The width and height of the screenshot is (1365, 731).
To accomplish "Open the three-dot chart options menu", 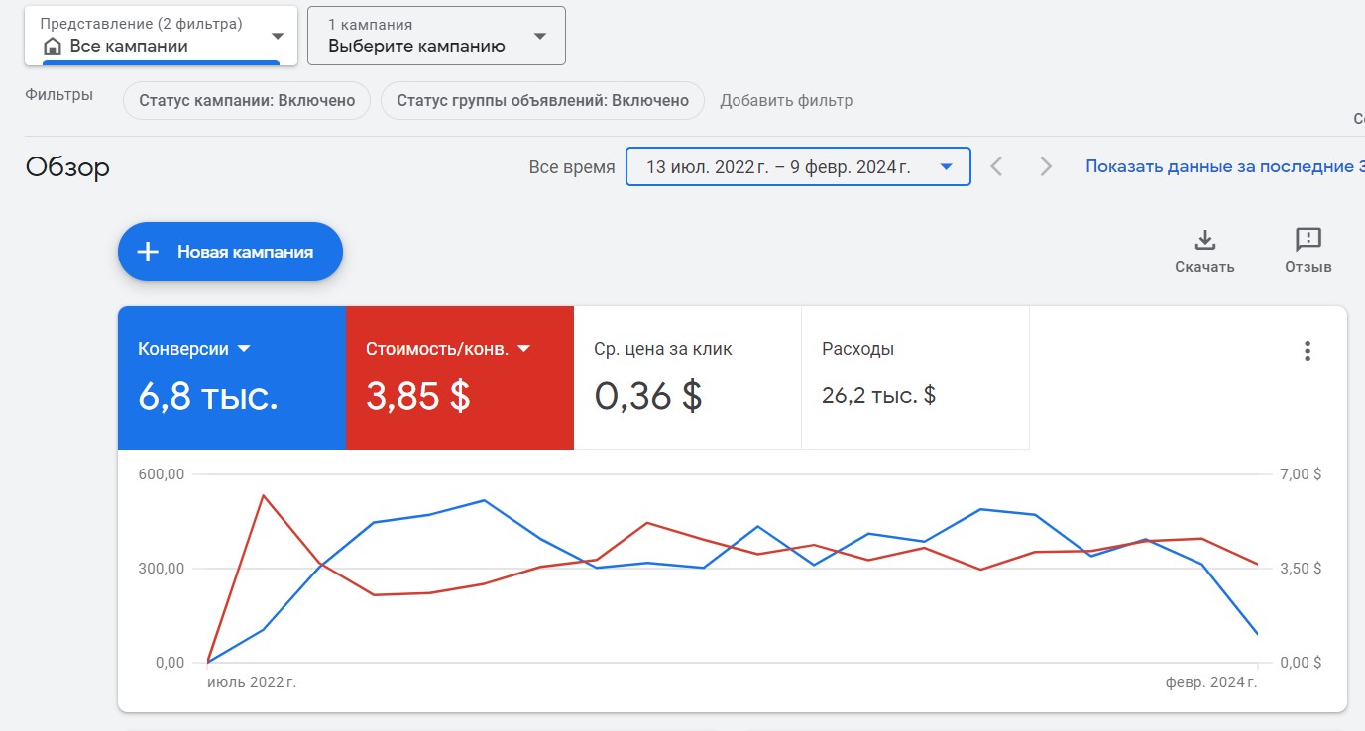I will click(x=1308, y=351).
